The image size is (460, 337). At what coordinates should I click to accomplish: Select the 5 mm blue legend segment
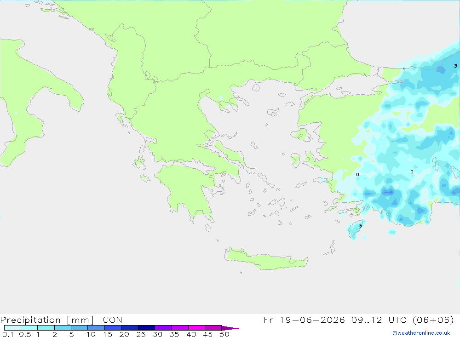click(x=80, y=328)
